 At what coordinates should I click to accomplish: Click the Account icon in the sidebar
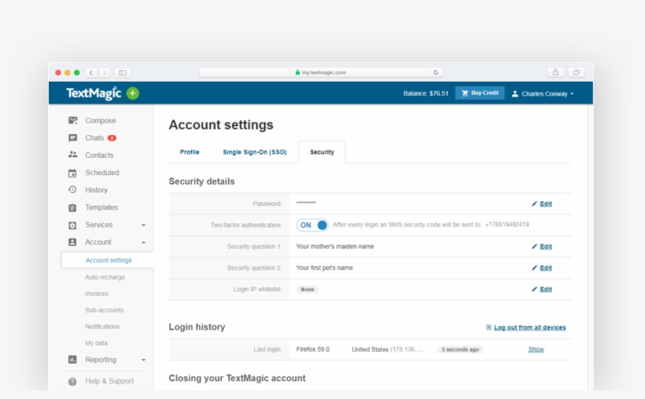pyautogui.click(x=72, y=242)
